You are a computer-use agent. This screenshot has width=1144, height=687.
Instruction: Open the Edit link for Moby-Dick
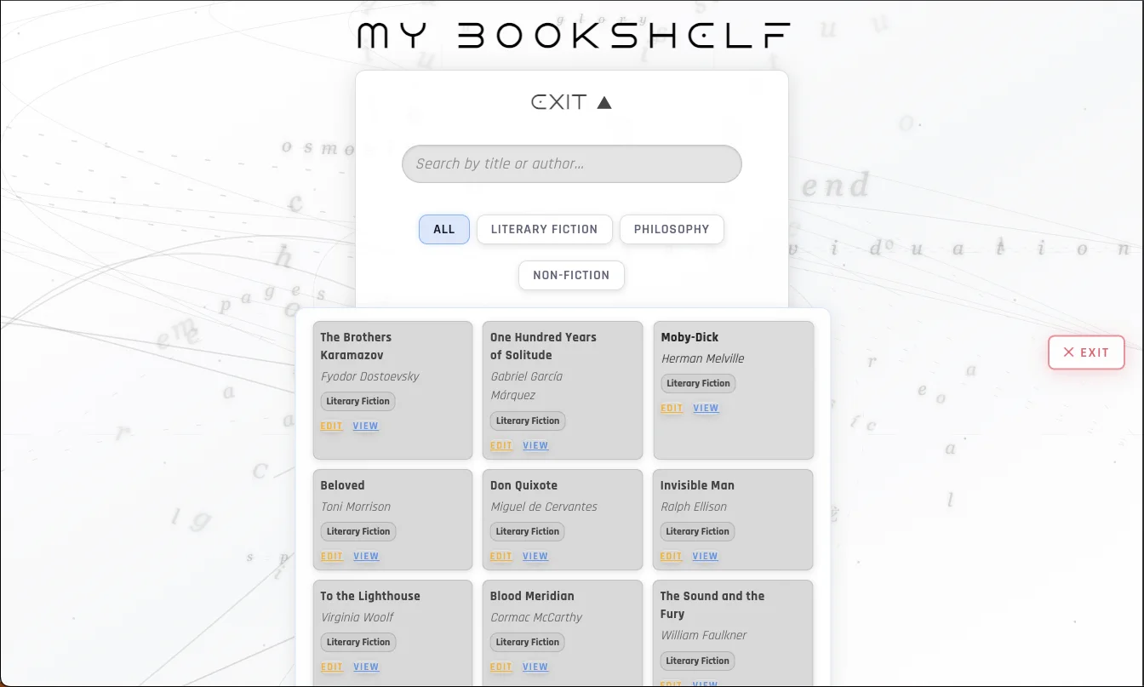click(x=672, y=408)
